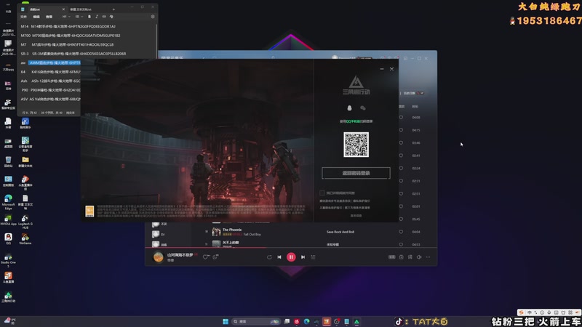Screen dimensions: 582x327
Task: Go to the previous track in music player
Action: point(279,257)
